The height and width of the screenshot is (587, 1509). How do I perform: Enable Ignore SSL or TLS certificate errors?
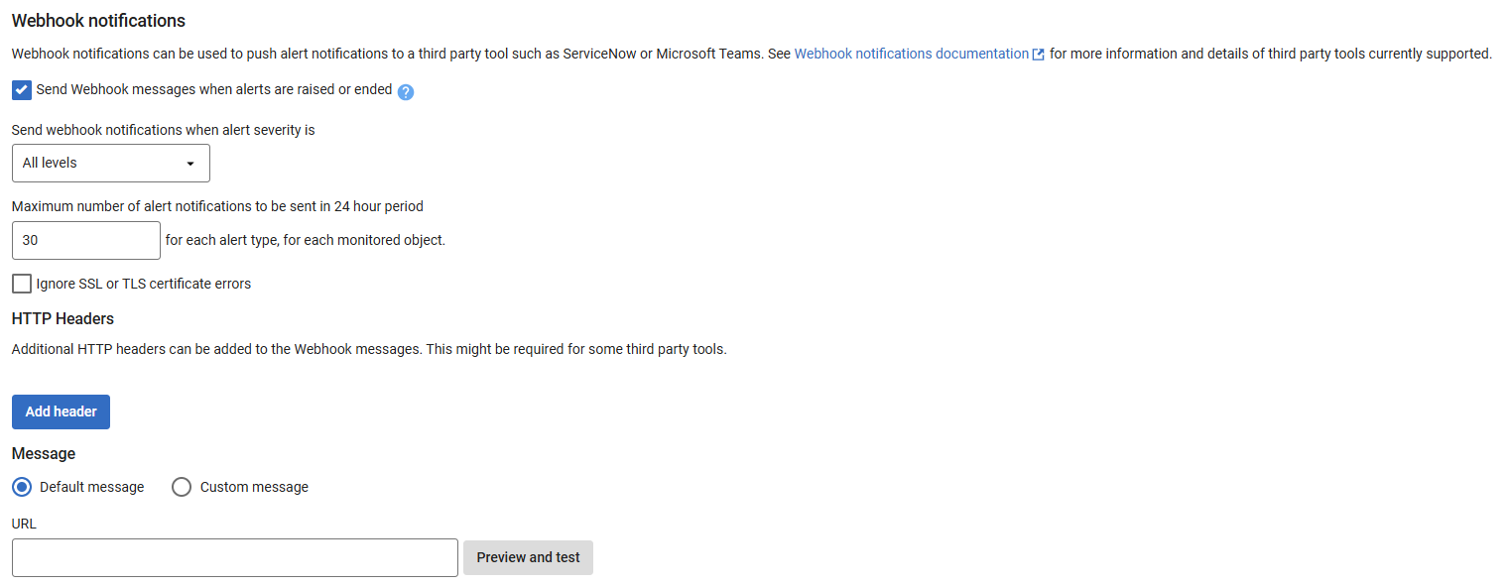22,285
